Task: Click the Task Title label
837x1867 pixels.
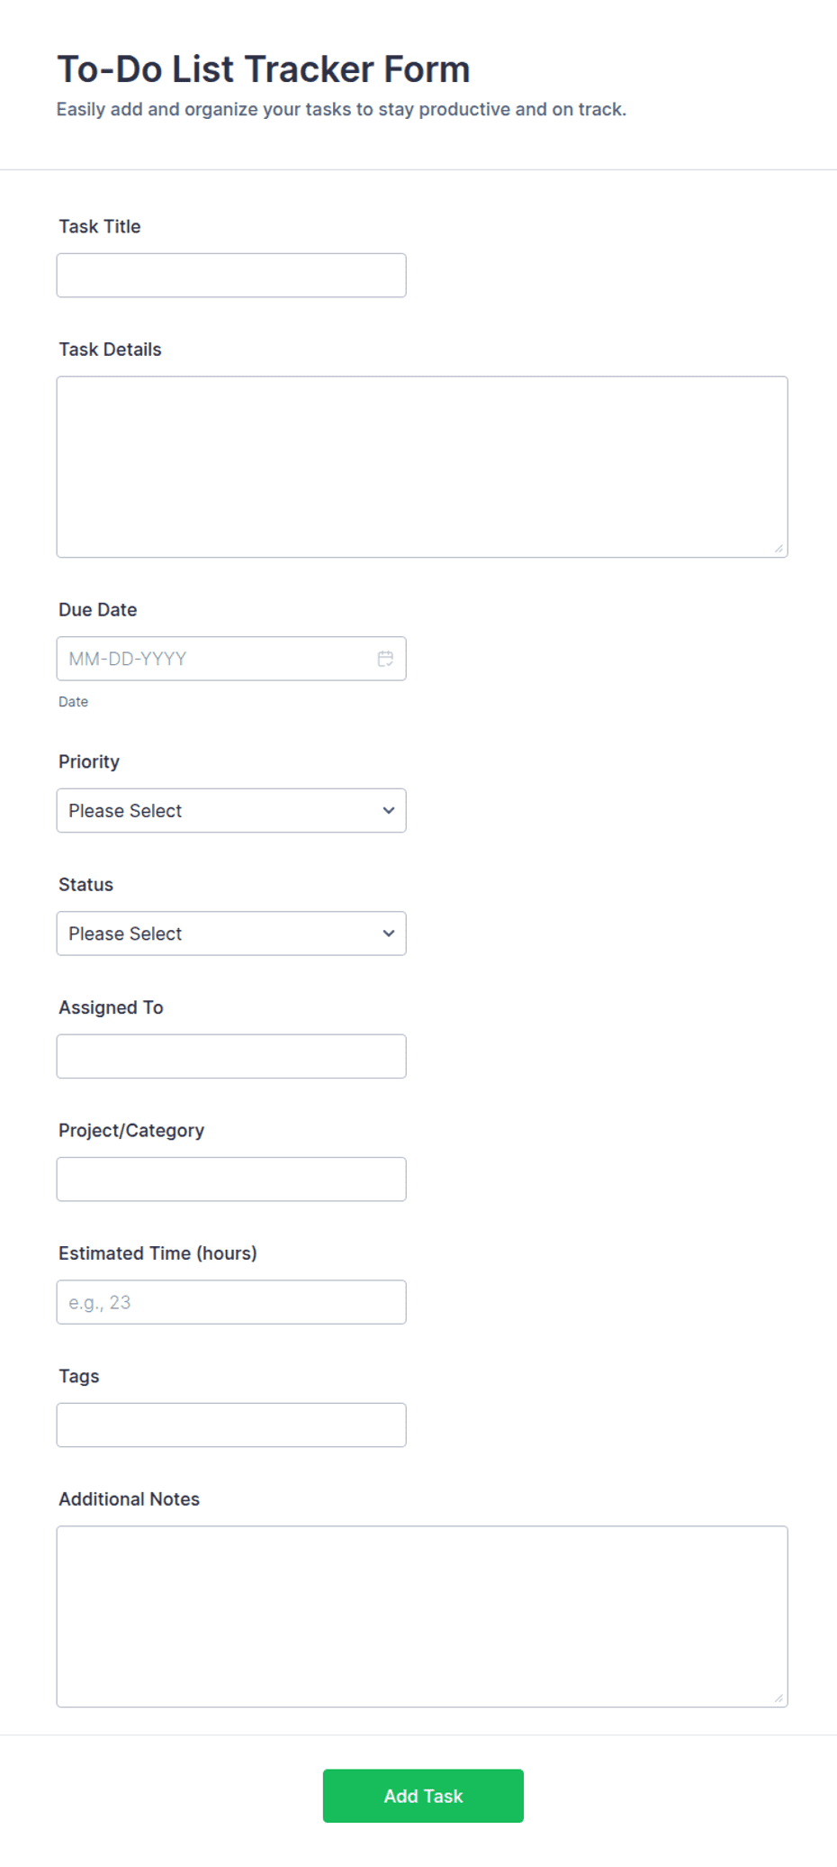Action: coord(100,226)
